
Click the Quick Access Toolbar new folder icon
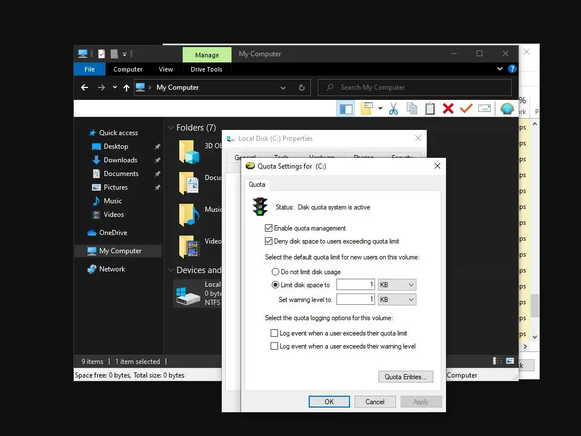tap(114, 54)
